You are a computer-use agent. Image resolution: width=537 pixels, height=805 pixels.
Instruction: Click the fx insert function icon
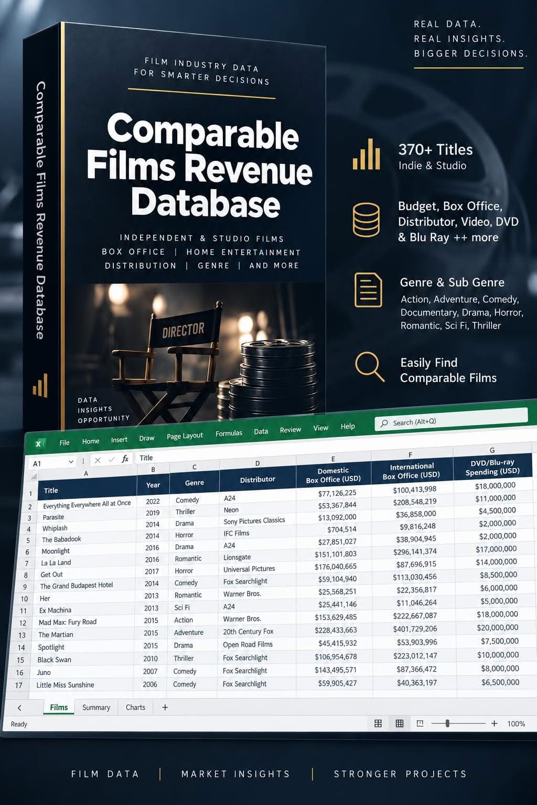click(125, 459)
